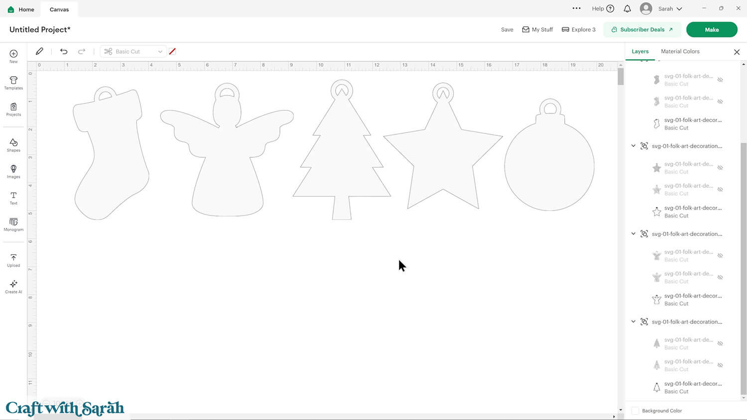Viewport: 747px width, 420px height.
Task: Show the lower hidden star layer
Action: point(720,190)
